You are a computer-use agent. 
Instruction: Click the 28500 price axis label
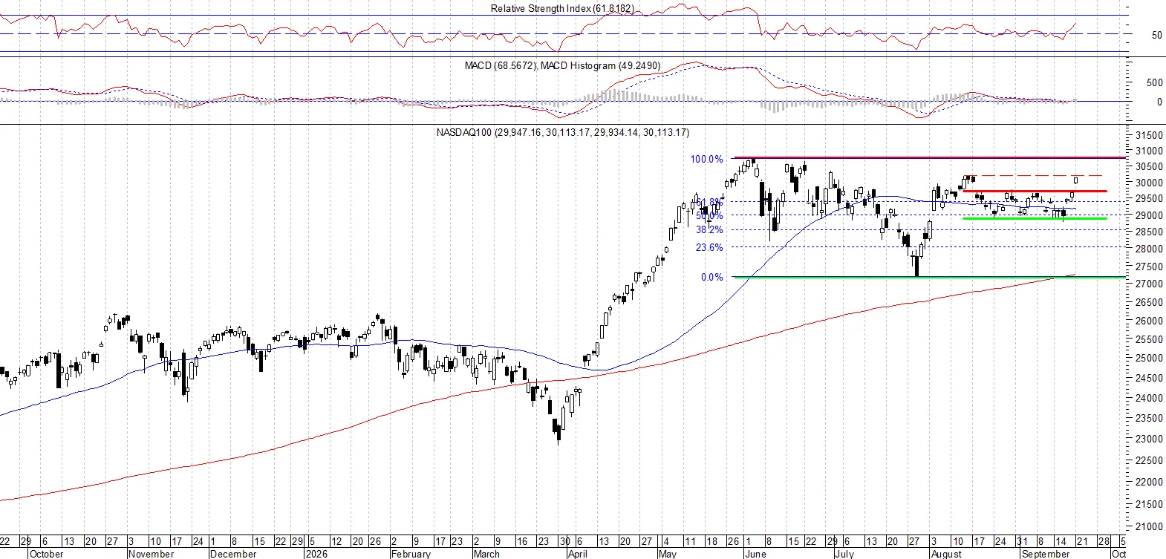(x=1149, y=232)
